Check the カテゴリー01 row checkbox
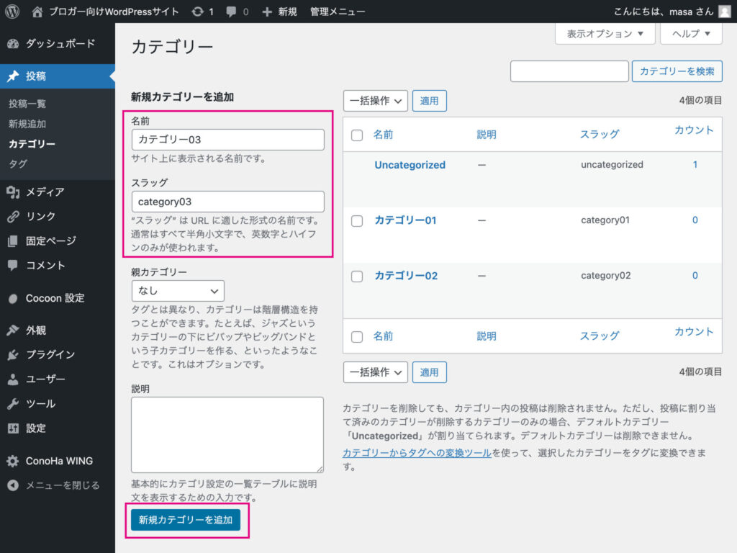The height and width of the screenshot is (553, 737). pyautogui.click(x=357, y=221)
